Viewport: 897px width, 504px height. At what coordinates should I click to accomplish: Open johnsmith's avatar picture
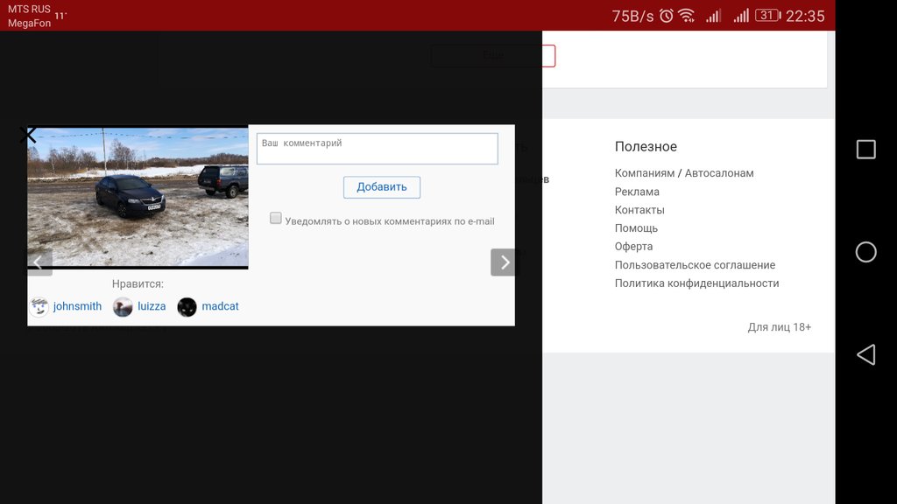pyautogui.click(x=39, y=307)
